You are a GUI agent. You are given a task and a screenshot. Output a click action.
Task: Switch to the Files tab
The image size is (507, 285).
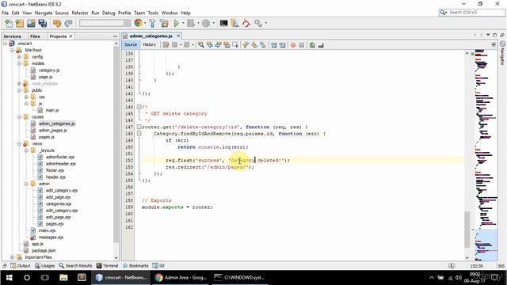(35, 36)
